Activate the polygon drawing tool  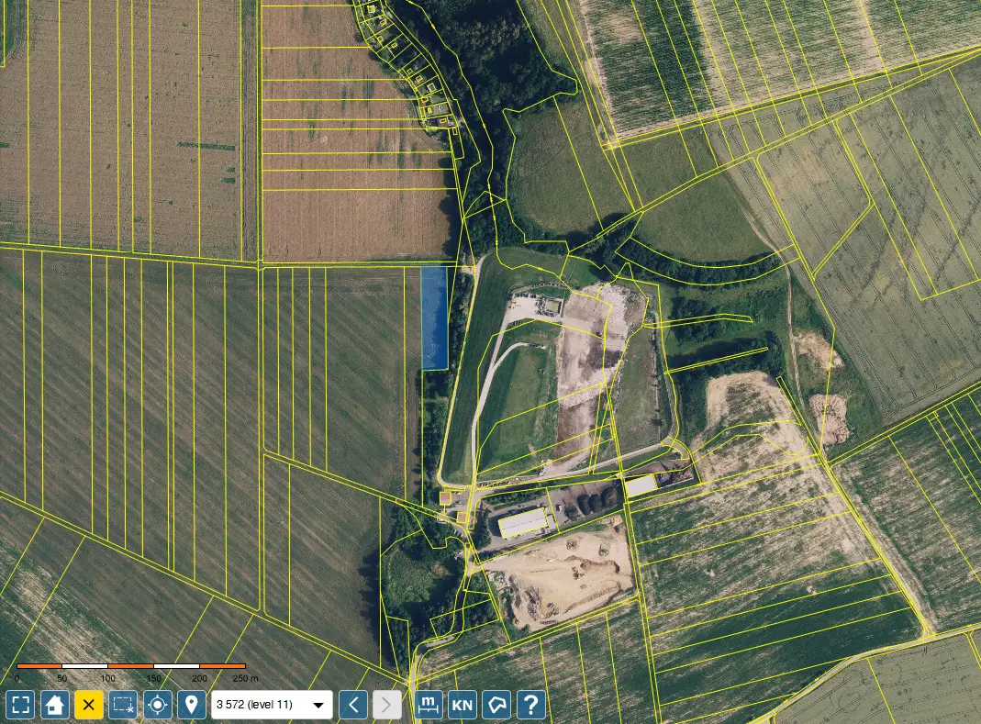[x=496, y=705]
